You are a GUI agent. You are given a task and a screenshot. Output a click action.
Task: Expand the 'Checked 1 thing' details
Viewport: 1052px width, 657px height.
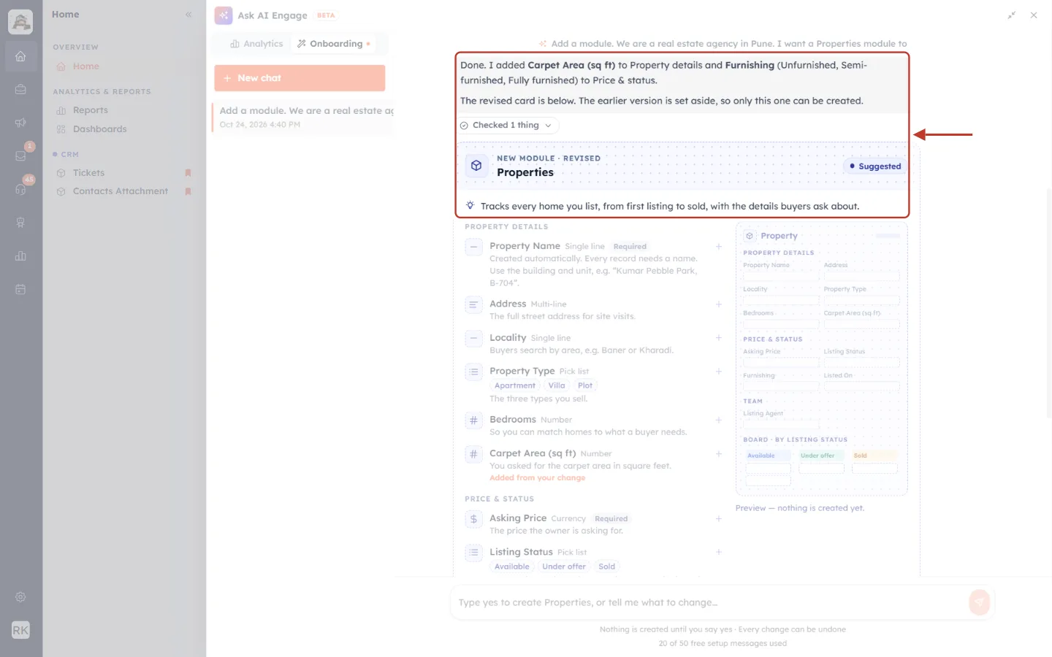click(508, 126)
